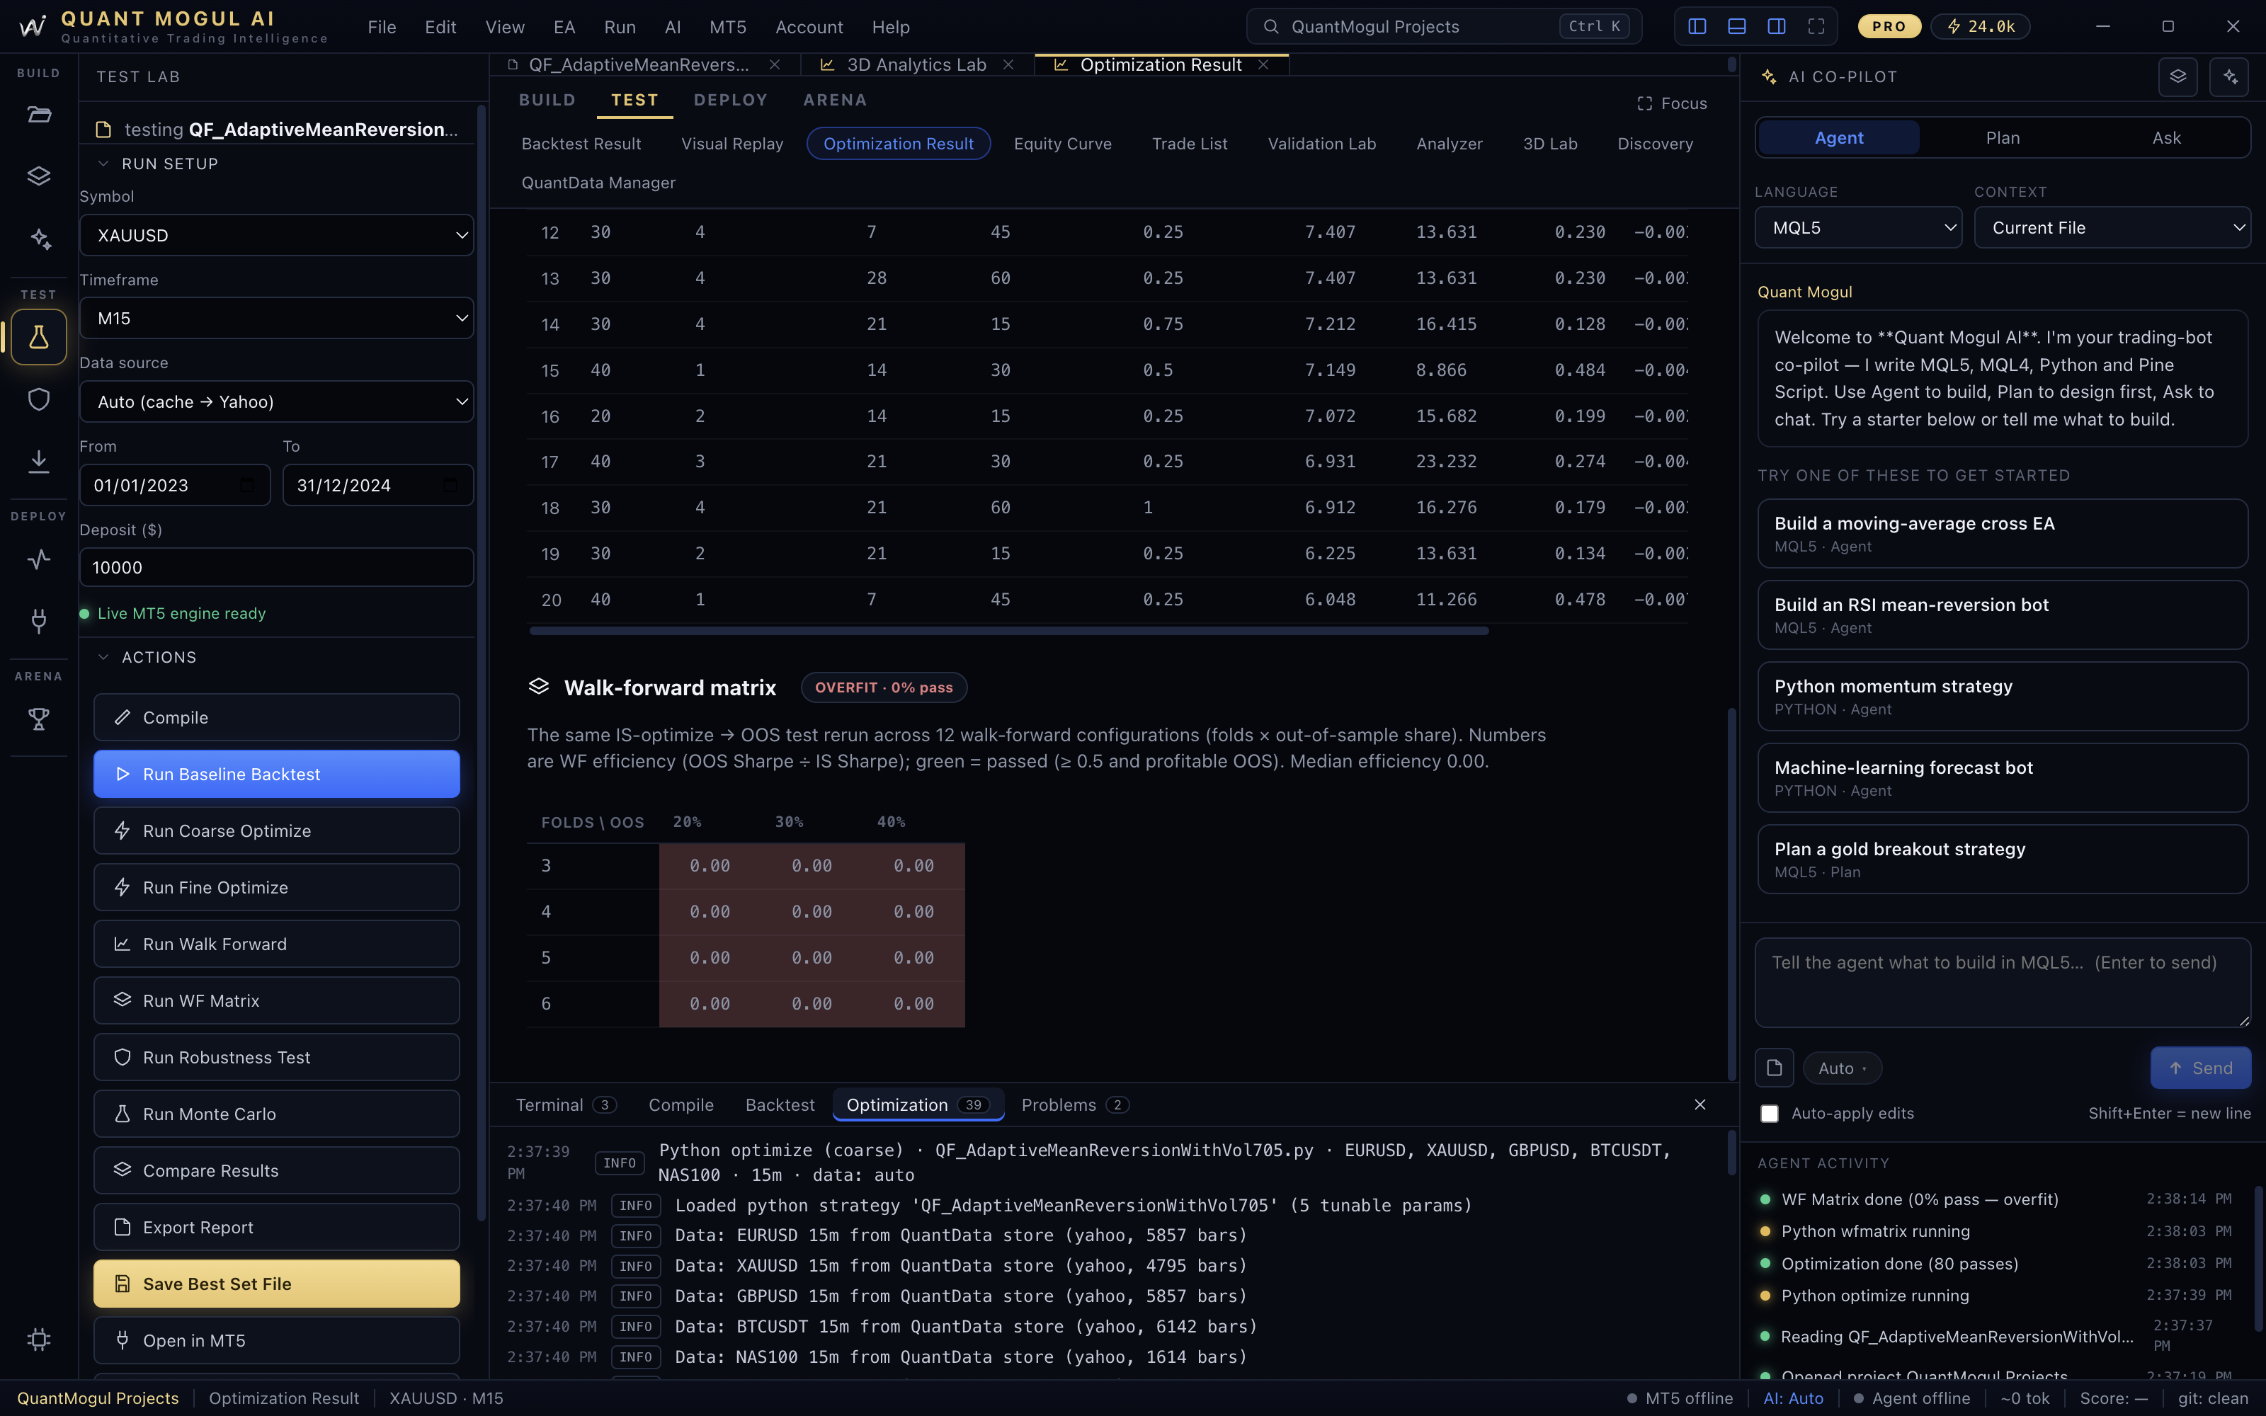Close the Optimization Result editor tab
The width and height of the screenshot is (2266, 1416).
point(1263,64)
